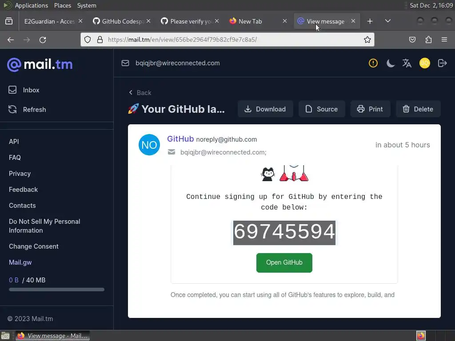The width and height of the screenshot is (455, 341).
Task: Close the New Tab tab
Action: pos(285,21)
